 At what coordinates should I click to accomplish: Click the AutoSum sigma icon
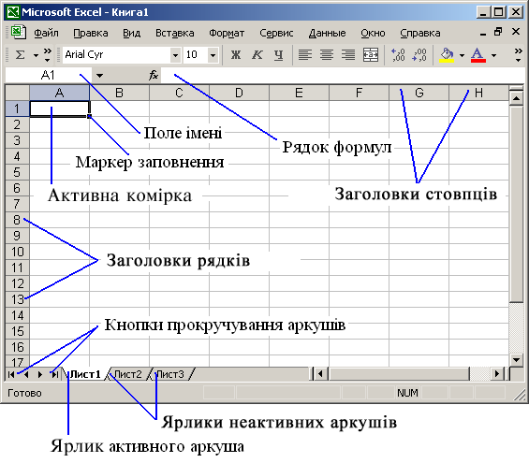pos(21,54)
